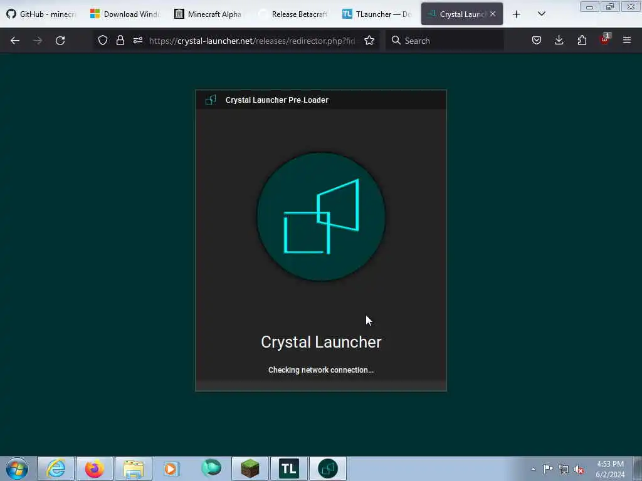Open the Windows Start menu
This screenshot has width=642, height=481.
point(17,468)
